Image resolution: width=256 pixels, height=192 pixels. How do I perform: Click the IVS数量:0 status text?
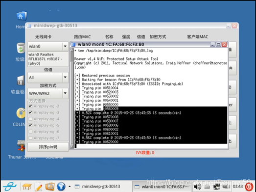[x=145, y=153]
